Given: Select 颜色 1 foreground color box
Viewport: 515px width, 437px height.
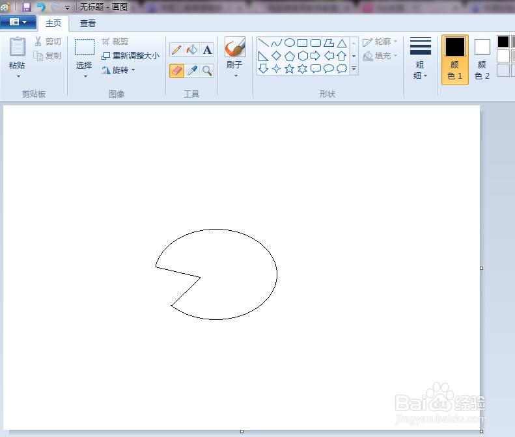Looking at the screenshot, I should tap(455, 60).
